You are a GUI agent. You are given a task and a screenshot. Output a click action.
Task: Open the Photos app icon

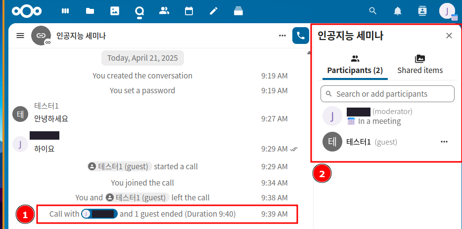coord(115,11)
